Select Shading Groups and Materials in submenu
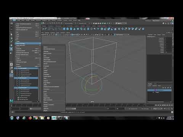 click(51, 87)
